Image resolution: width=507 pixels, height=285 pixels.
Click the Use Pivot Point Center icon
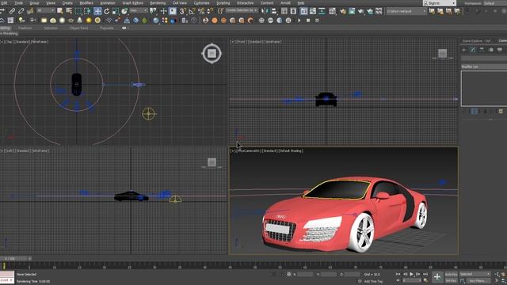click(153, 11)
